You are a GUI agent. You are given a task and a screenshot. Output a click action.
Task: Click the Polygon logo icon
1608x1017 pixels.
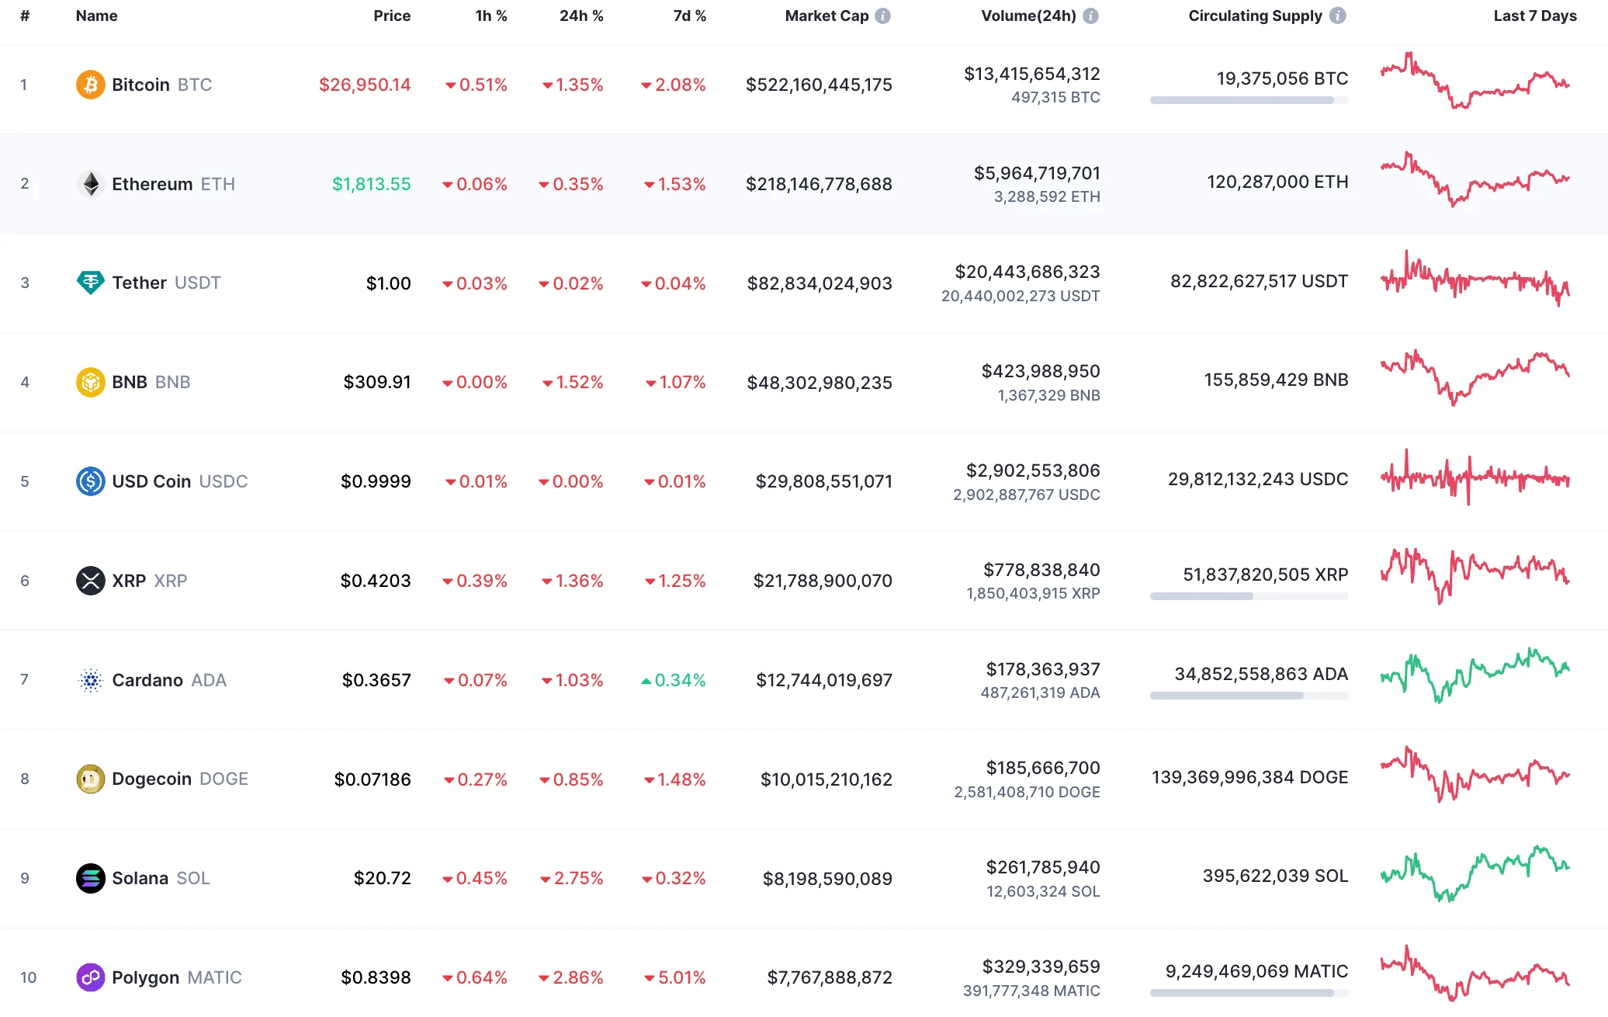click(91, 977)
